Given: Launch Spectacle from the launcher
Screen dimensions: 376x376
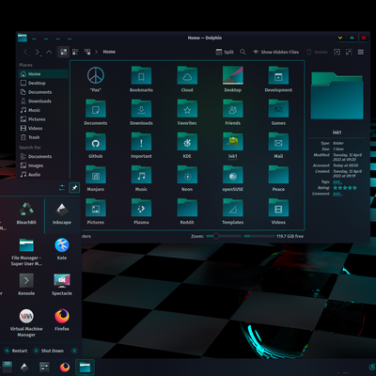Looking at the screenshot, I should coord(62,285).
